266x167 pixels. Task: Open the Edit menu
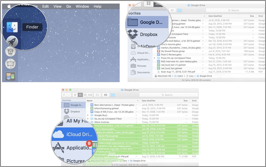point(46,6)
